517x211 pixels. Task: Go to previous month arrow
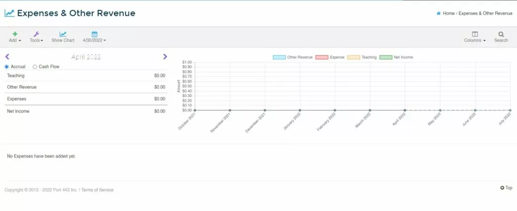[7, 57]
